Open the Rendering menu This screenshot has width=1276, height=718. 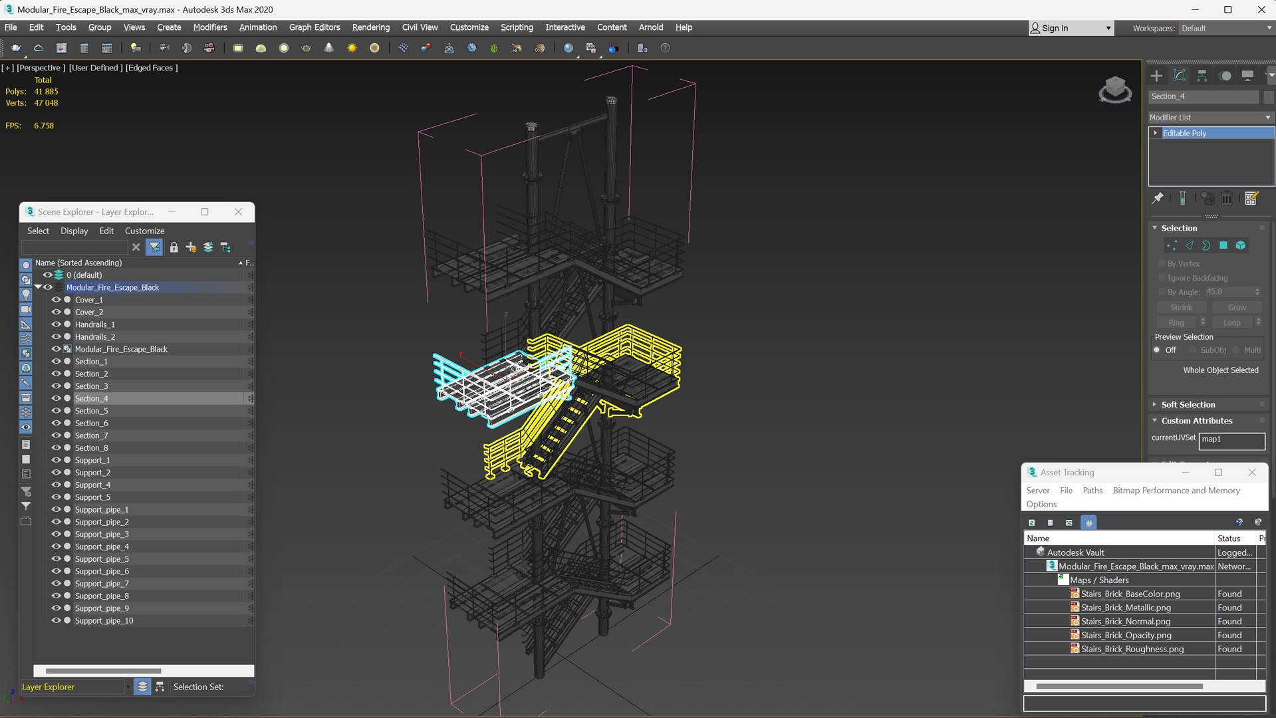[370, 27]
